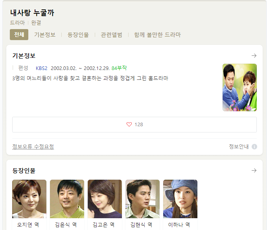Open 김윤식 역 character photo
The image size is (267, 230).
click(x=67, y=199)
